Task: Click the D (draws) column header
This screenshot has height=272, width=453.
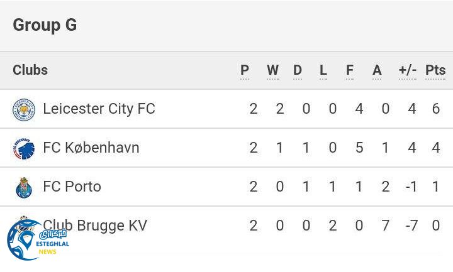Action: [298, 70]
